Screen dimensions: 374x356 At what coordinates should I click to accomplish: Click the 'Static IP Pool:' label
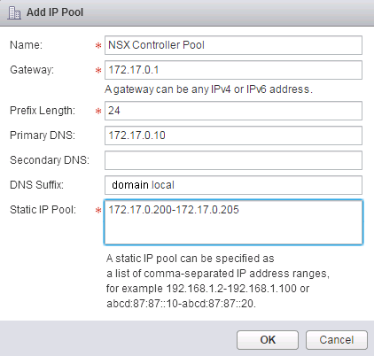43,210
